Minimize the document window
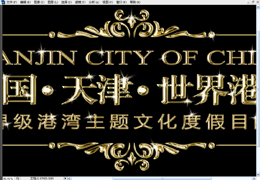Viewport: 260px width, 180px height. [x=248, y=2]
